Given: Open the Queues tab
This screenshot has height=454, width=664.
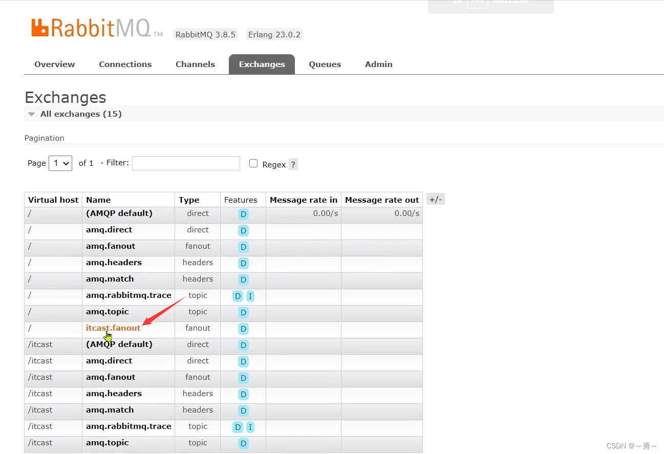Looking at the screenshot, I should 325,64.
